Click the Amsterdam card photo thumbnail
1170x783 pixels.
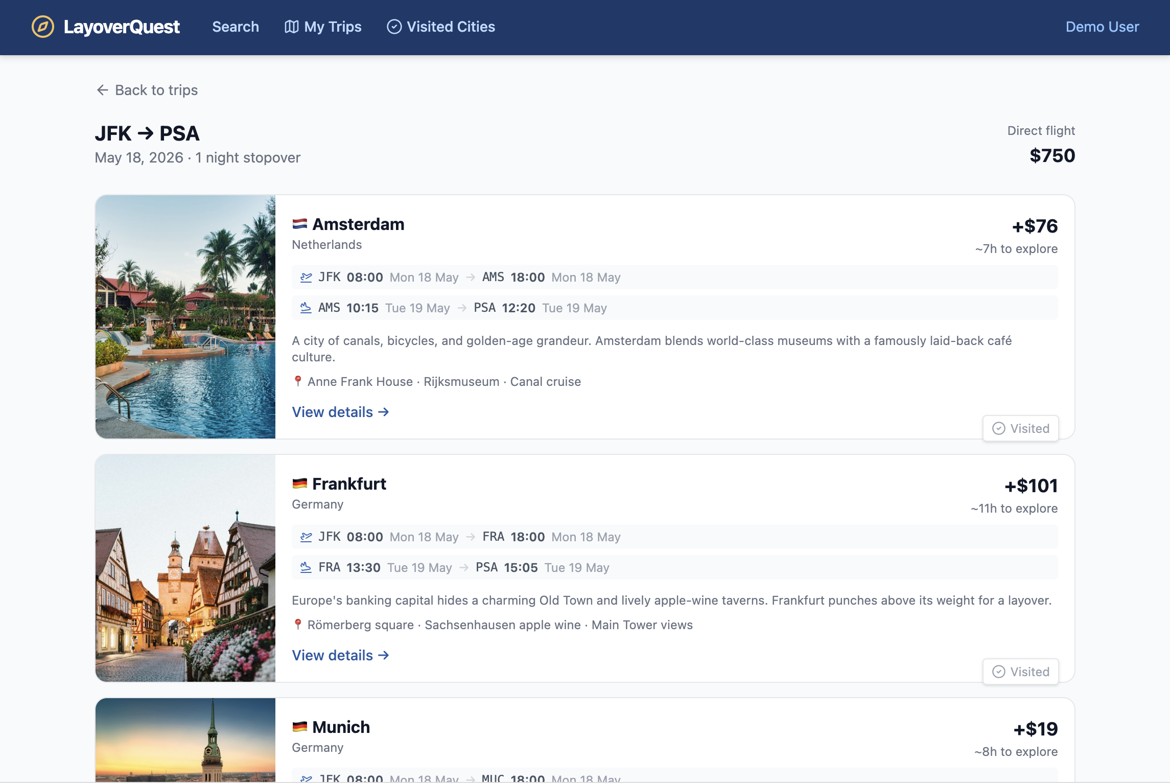tap(185, 317)
